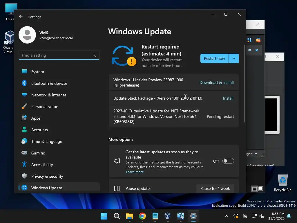Click the Windows Update tray icon
This screenshot has height=223, width=297.
click(236, 216)
